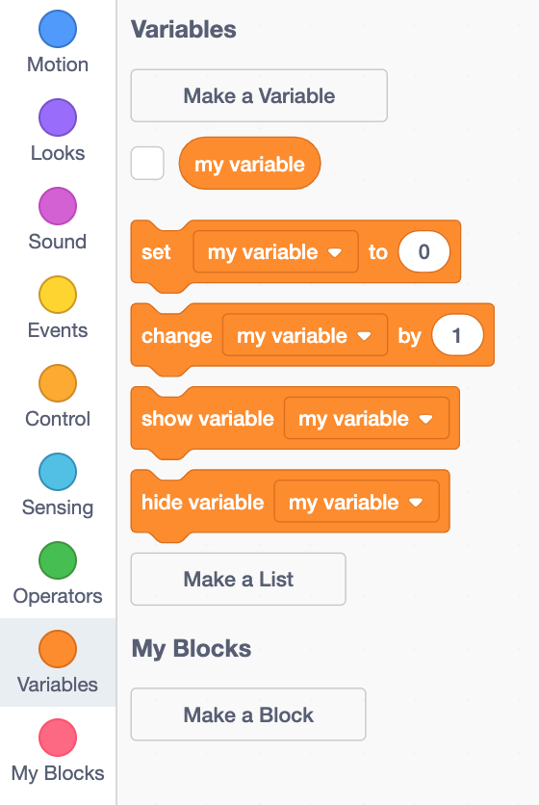The height and width of the screenshot is (805, 539).
Task: Open the pink My Blocks category
Action: 58,738
